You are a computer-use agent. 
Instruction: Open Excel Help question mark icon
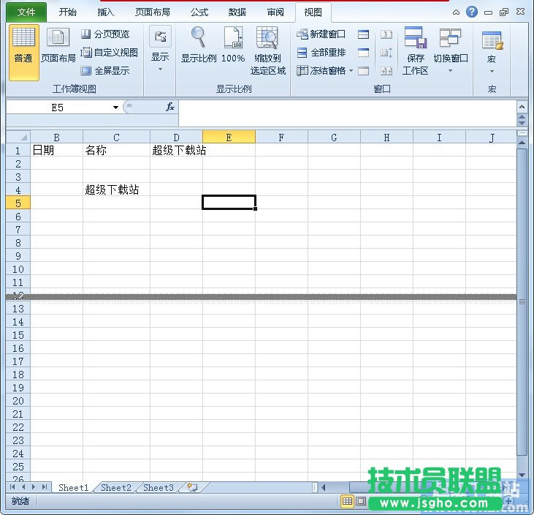pos(472,12)
